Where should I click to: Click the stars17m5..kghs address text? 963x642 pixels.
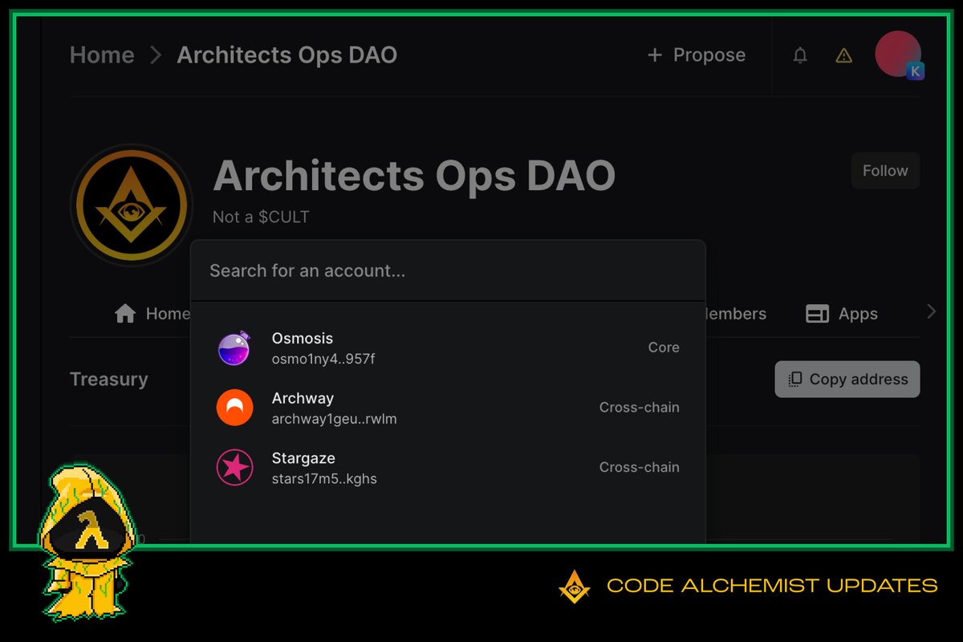[324, 479]
